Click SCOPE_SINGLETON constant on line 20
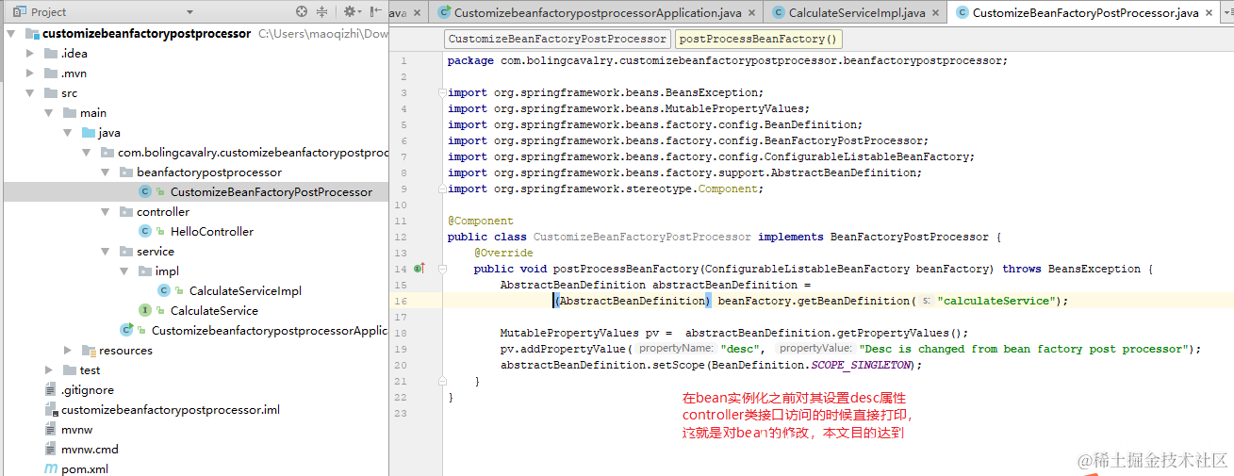 861,365
